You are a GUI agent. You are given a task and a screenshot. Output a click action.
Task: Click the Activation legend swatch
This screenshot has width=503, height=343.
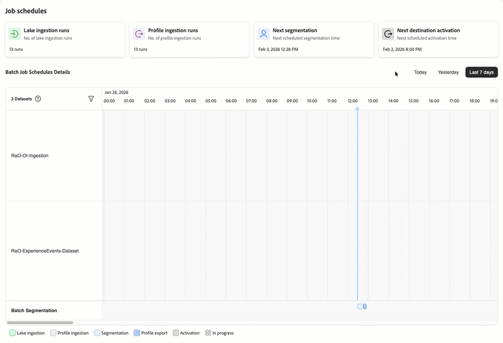[176, 333]
